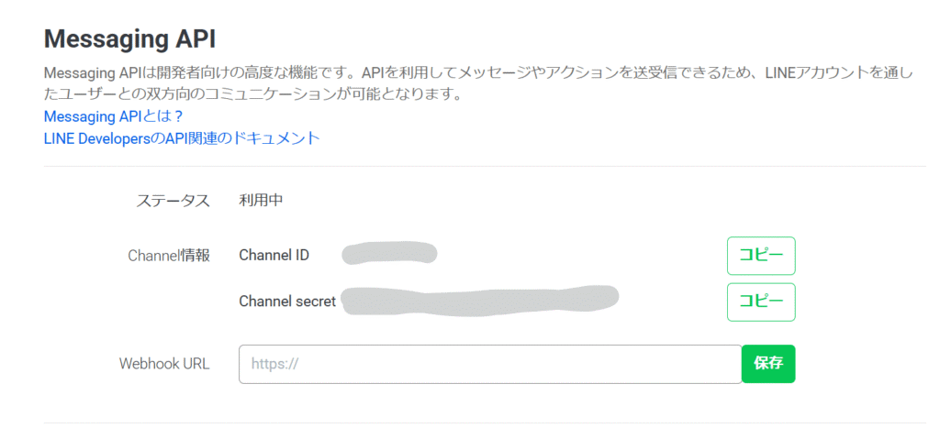Open LINE DevelopersのAPI関連のドキュメント link

[182, 138]
